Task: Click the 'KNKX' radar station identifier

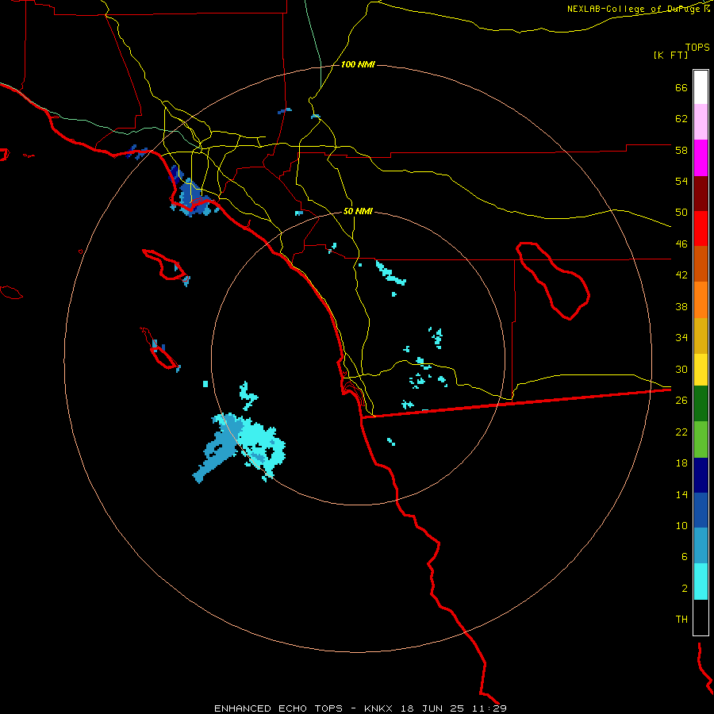Action: (x=380, y=708)
